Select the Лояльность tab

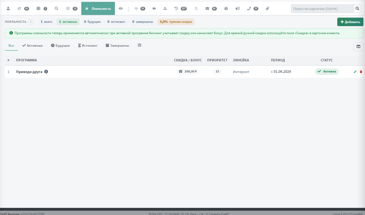click(98, 8)
